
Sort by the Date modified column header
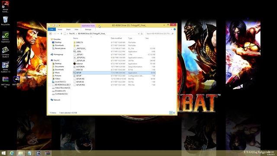pos(116,38)
